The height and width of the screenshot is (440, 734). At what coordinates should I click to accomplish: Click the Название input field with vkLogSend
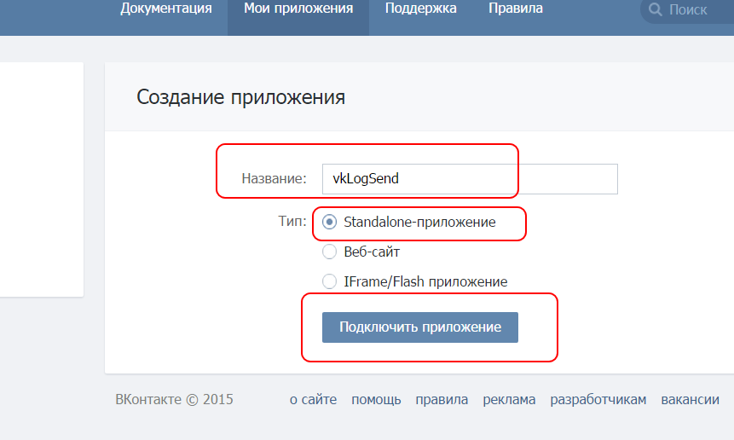[470, 179]
